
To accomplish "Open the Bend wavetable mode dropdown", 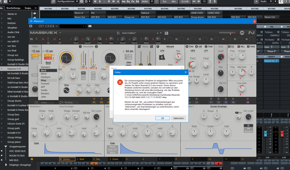I will 48,63.
